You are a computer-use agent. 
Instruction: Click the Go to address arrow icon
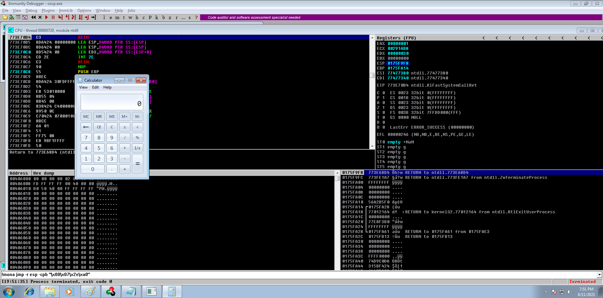[94, 17]
